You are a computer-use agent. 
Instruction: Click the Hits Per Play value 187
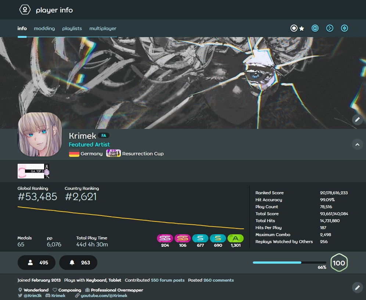pos(323,228)
